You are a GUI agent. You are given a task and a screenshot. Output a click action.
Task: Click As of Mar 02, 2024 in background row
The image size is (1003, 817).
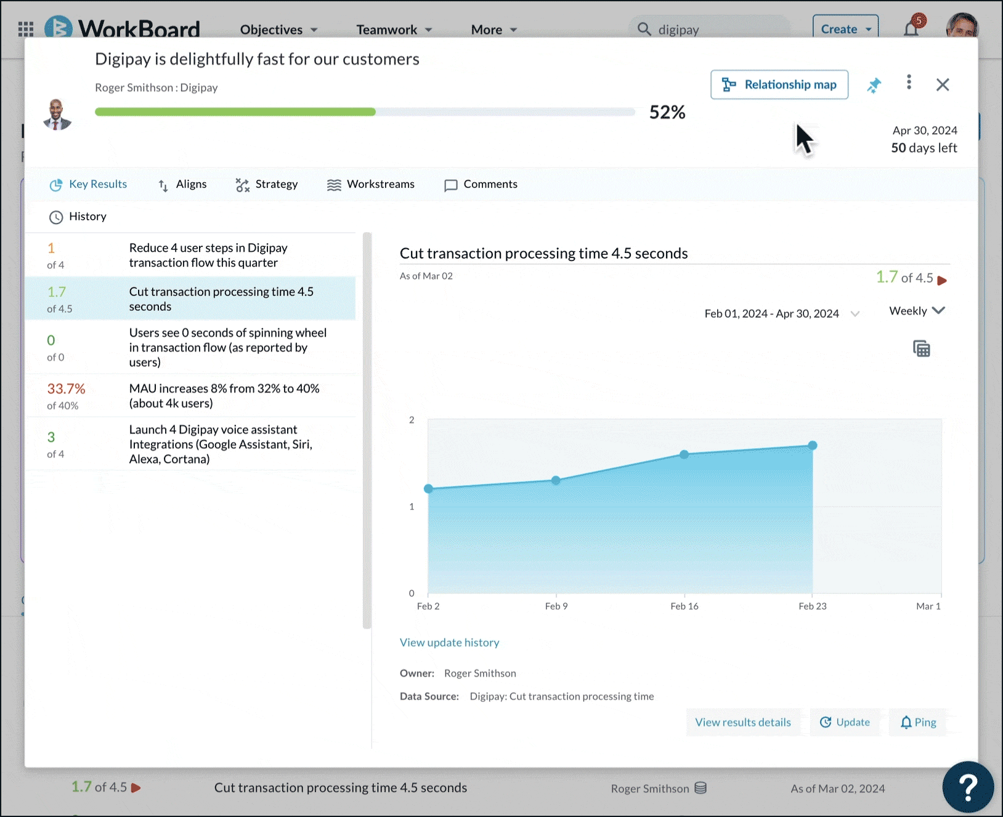pyautogui.click(x=838, y=789)
